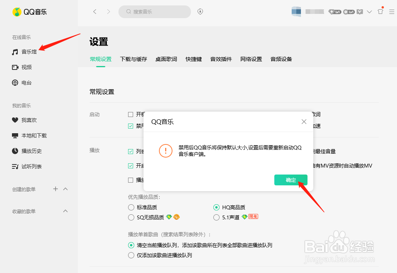Switch to the 下载与缓存 tab
The image size is (397, 273).
tap(133, 59)
